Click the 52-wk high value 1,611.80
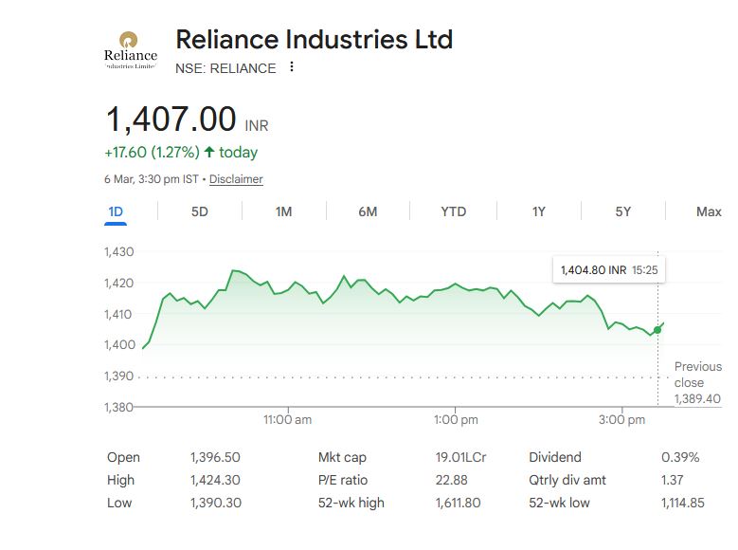 pos(459,503)
